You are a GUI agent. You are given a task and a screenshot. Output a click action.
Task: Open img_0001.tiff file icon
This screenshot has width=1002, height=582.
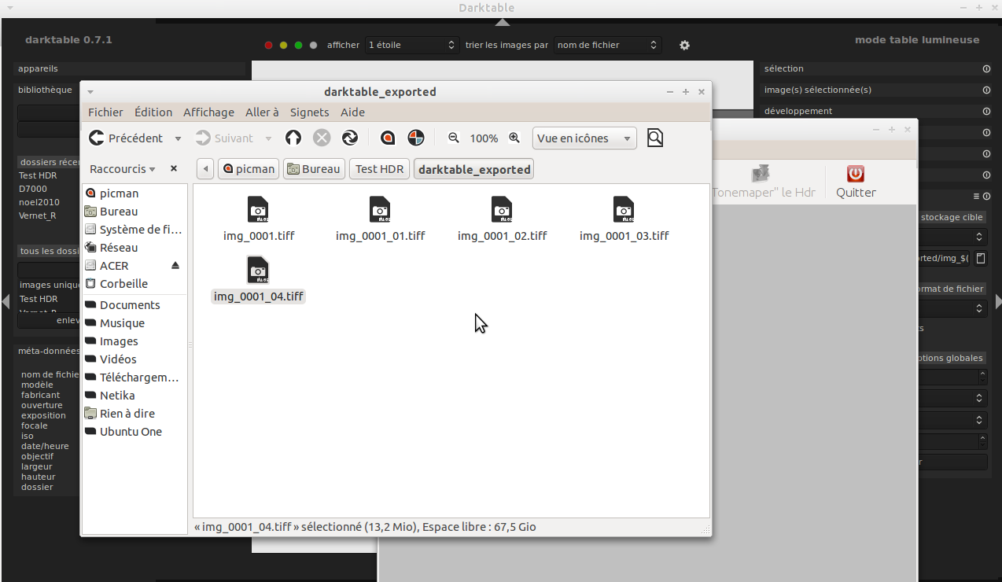(x=258, y=210)
